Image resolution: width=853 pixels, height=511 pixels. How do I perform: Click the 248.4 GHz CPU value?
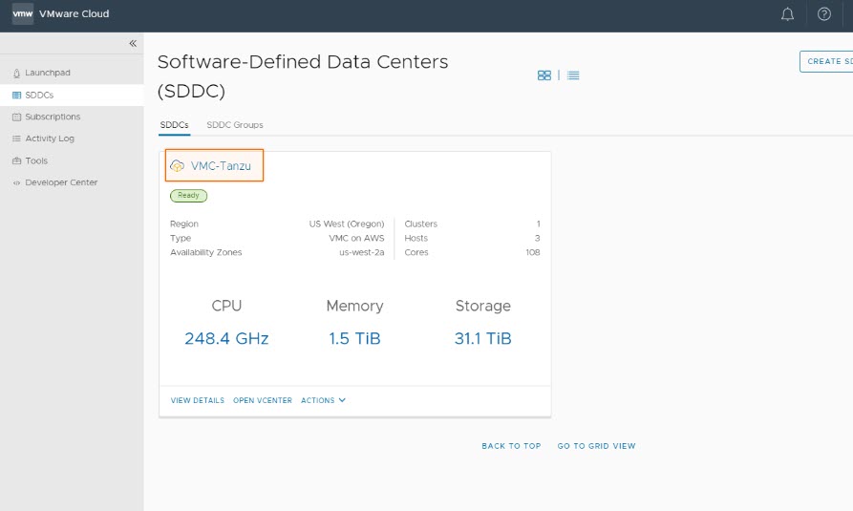tap(226, 338)
